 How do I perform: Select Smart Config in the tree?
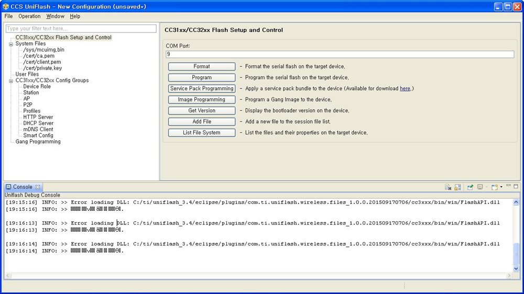point(38,135)
